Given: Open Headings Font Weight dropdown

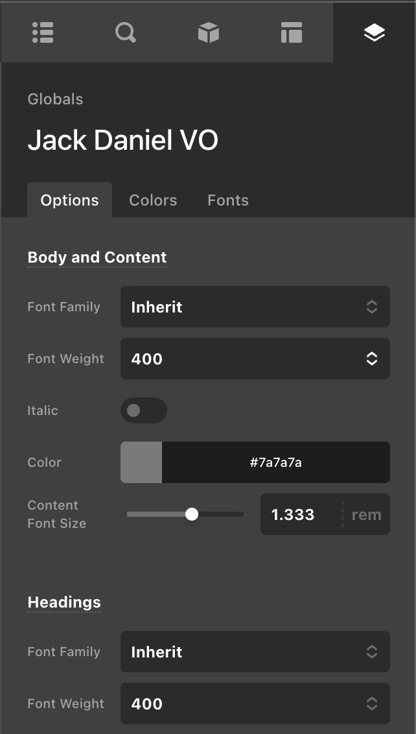Looking at the screenshot, I should [x=255, y=704].
